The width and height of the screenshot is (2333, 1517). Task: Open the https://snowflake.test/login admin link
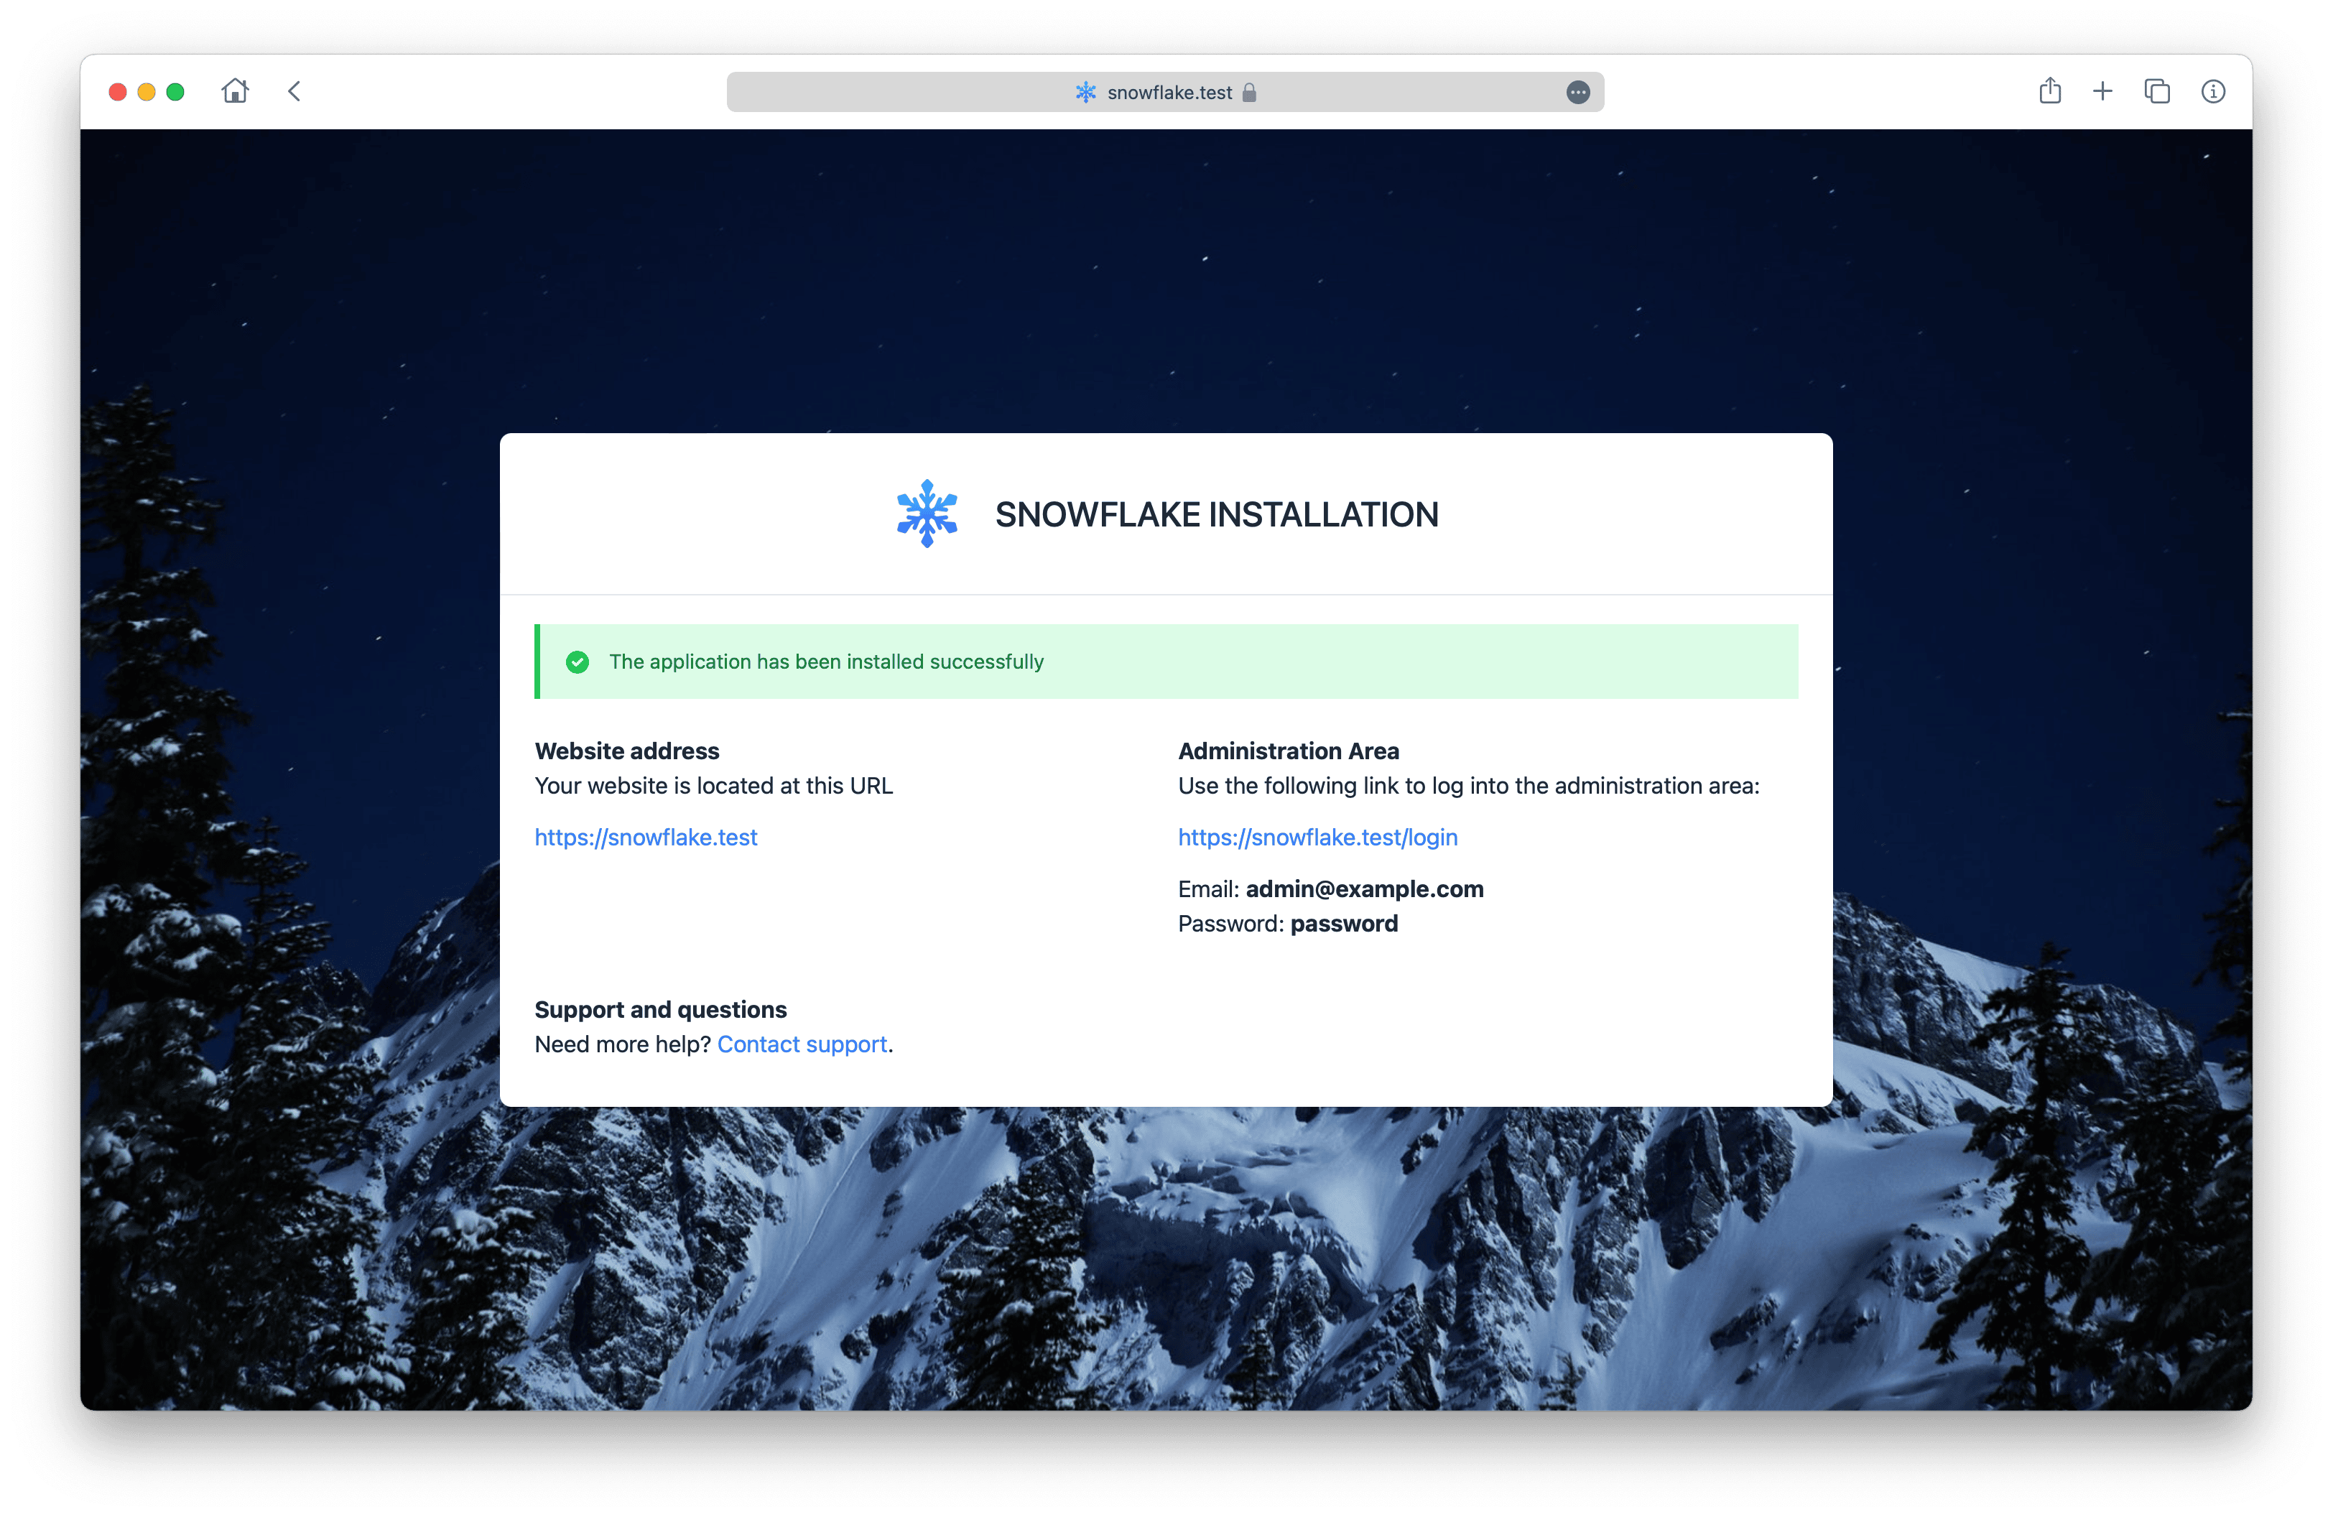pyautogui.click(x=1317, y=837)
